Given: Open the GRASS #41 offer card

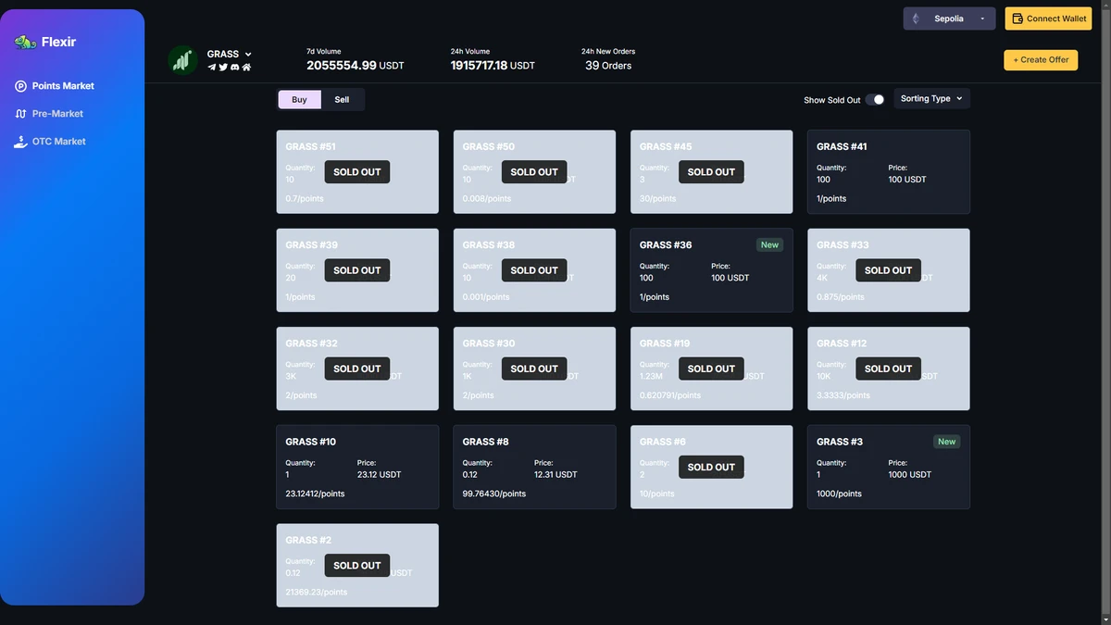Looking at the screenshot, I should (x=888, y=172).
